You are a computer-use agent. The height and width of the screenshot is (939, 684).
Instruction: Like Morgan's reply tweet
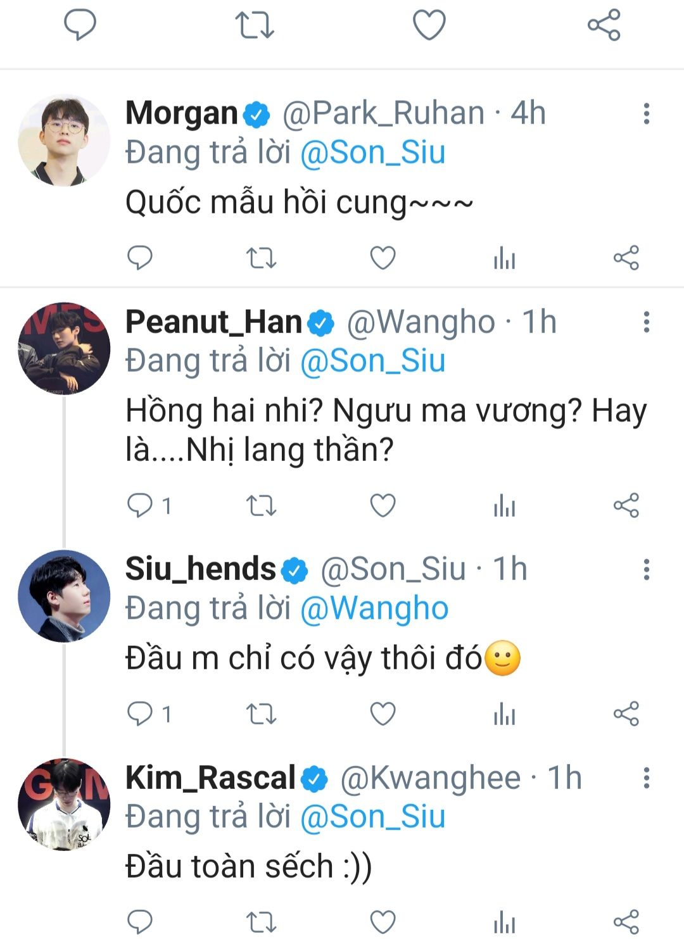(383, 258)
